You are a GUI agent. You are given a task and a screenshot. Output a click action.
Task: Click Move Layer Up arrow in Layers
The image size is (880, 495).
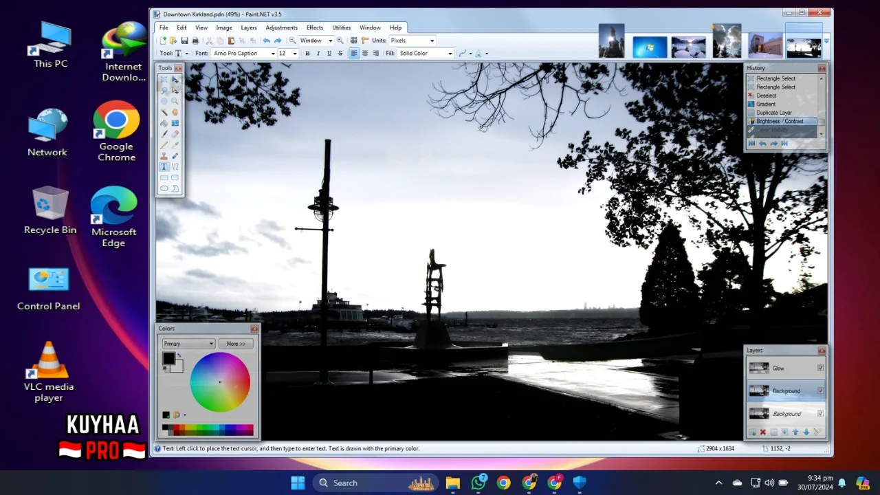click(795, 432)
